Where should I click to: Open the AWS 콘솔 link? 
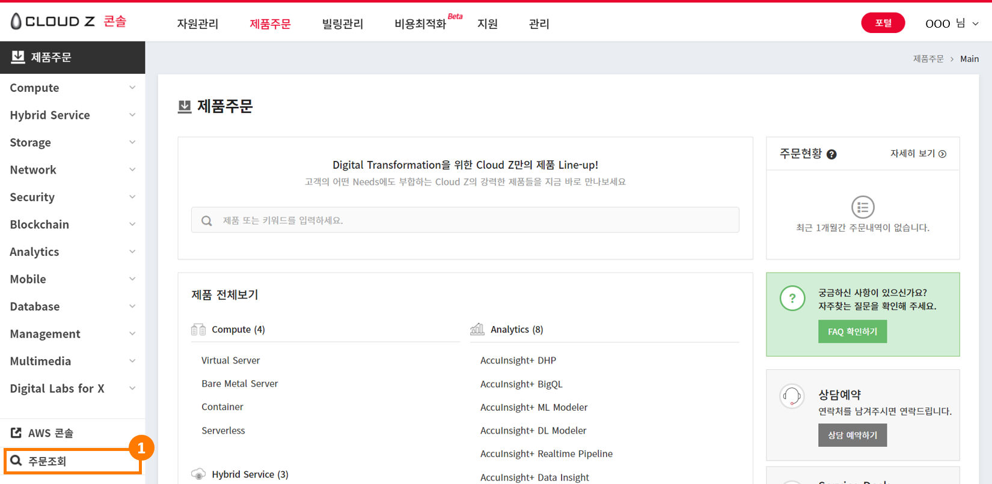(51, 433)
